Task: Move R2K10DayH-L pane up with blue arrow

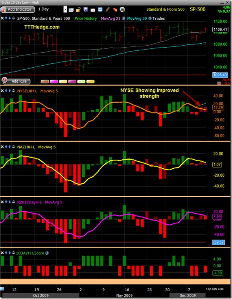Action: click(x=6, y=202)
